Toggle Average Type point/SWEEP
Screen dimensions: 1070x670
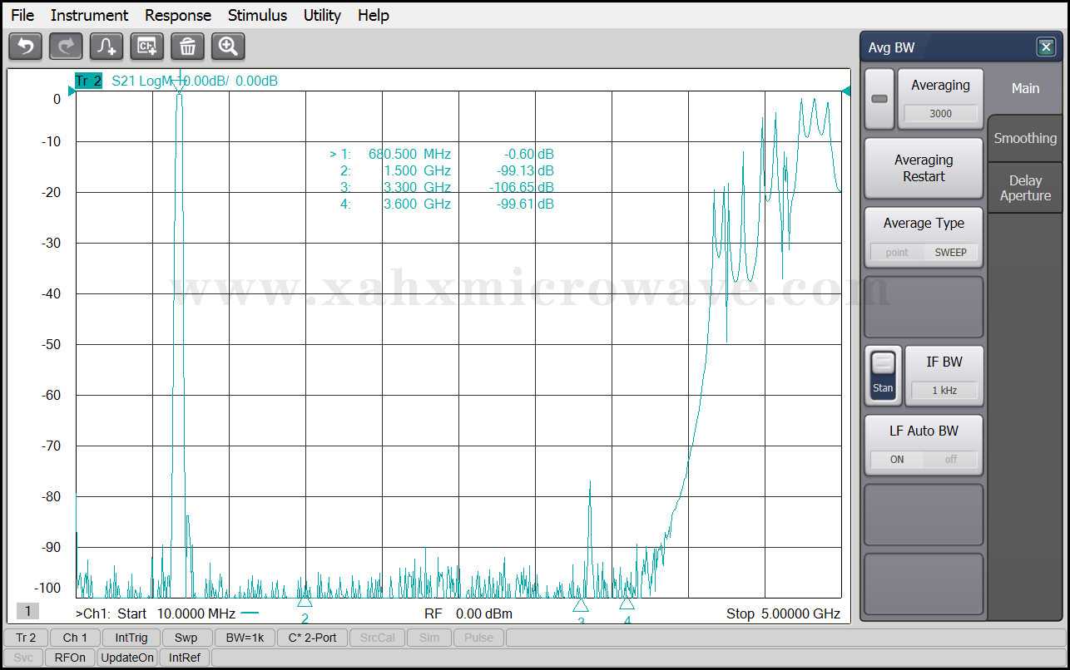pyautogui.click(x=924, y=252)
